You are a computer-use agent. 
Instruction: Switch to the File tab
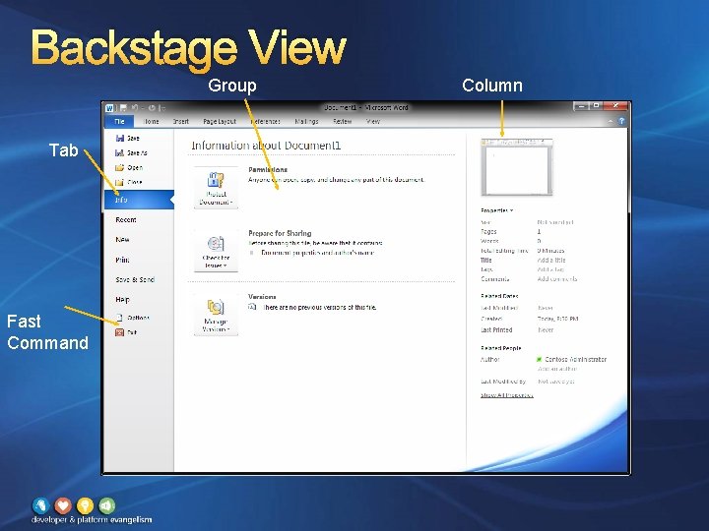pos(119,122)
